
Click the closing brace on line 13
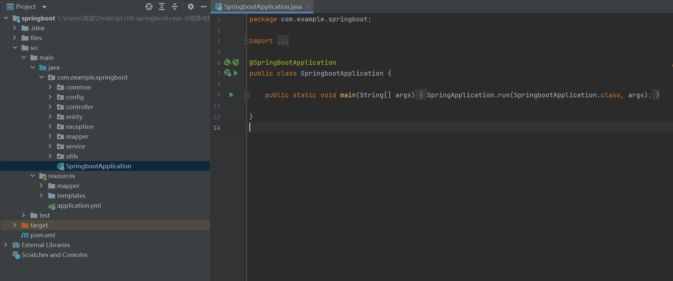tap(251, 117)
